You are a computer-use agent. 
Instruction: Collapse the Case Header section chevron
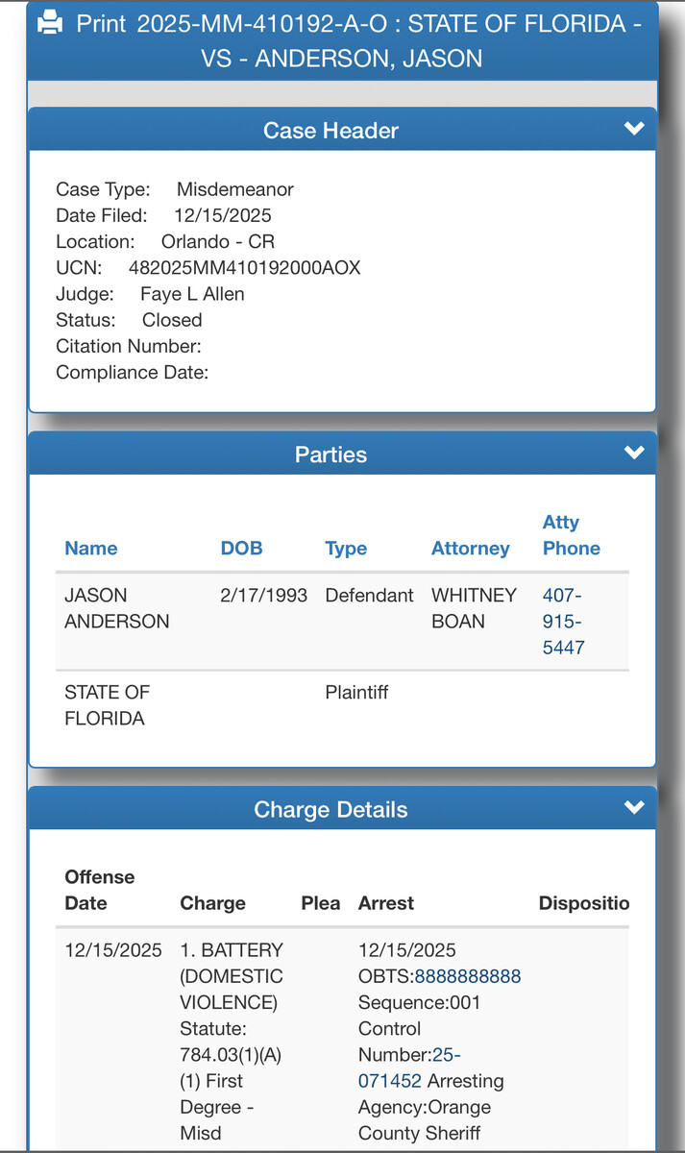point(634,129)
